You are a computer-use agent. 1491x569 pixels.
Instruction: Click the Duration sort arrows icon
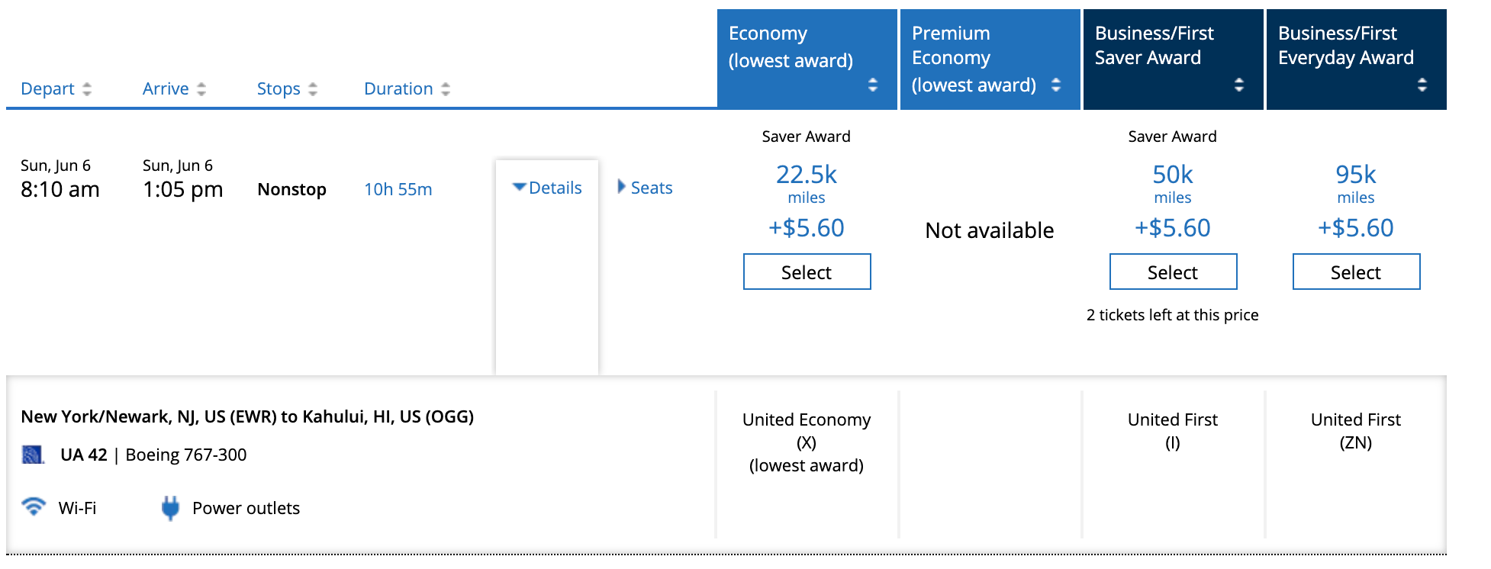[446, 89]
